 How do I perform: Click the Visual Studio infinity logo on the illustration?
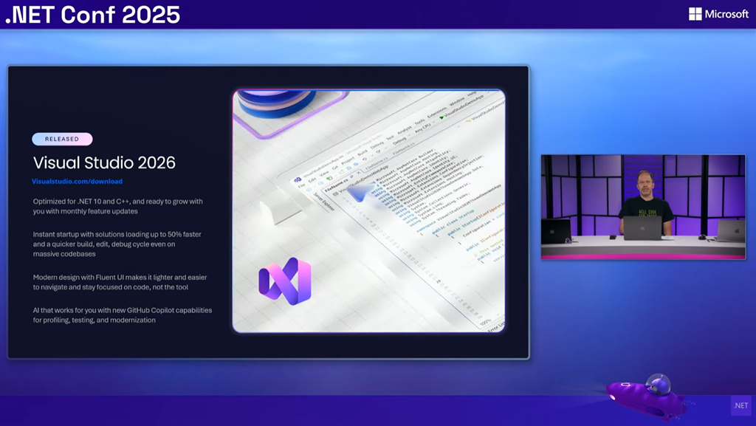[285, 281]
